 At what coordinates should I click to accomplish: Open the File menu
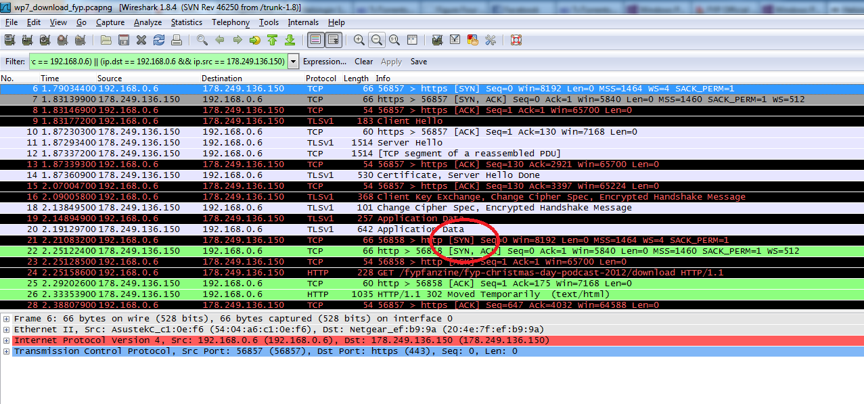click(x=12, y=22)
